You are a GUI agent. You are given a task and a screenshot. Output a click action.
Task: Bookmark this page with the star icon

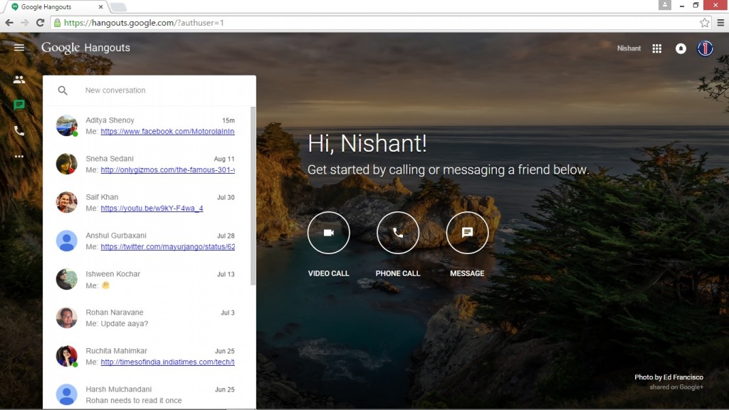tap(705, 23)
